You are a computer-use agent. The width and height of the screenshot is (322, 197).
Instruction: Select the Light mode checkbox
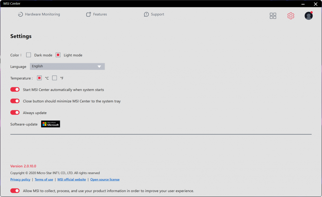pos(58,55)
